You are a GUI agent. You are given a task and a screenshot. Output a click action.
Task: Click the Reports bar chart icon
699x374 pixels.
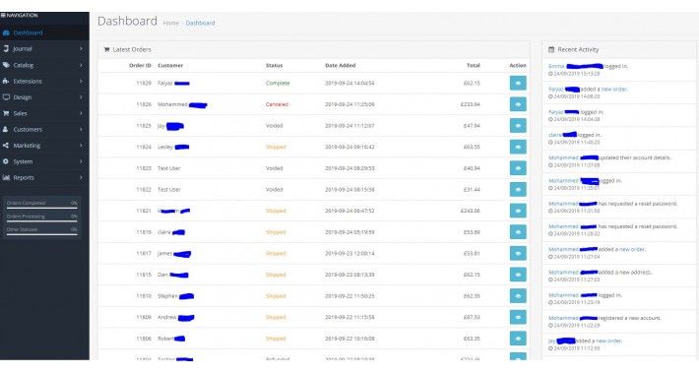pos(6,177)
